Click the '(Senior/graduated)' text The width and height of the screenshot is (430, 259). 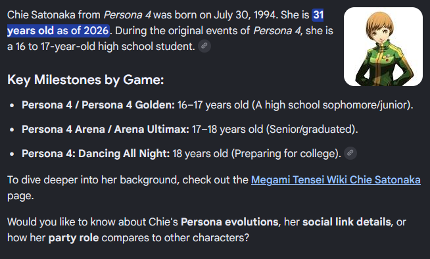[x=311, y=129]
